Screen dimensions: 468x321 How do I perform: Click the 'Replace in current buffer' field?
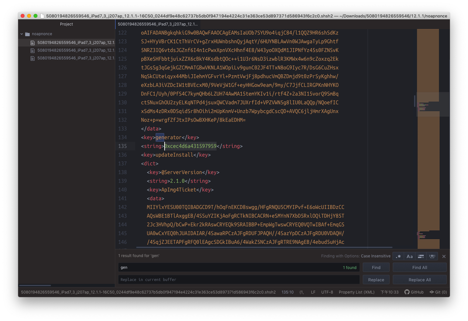click(x=239, y=280)
